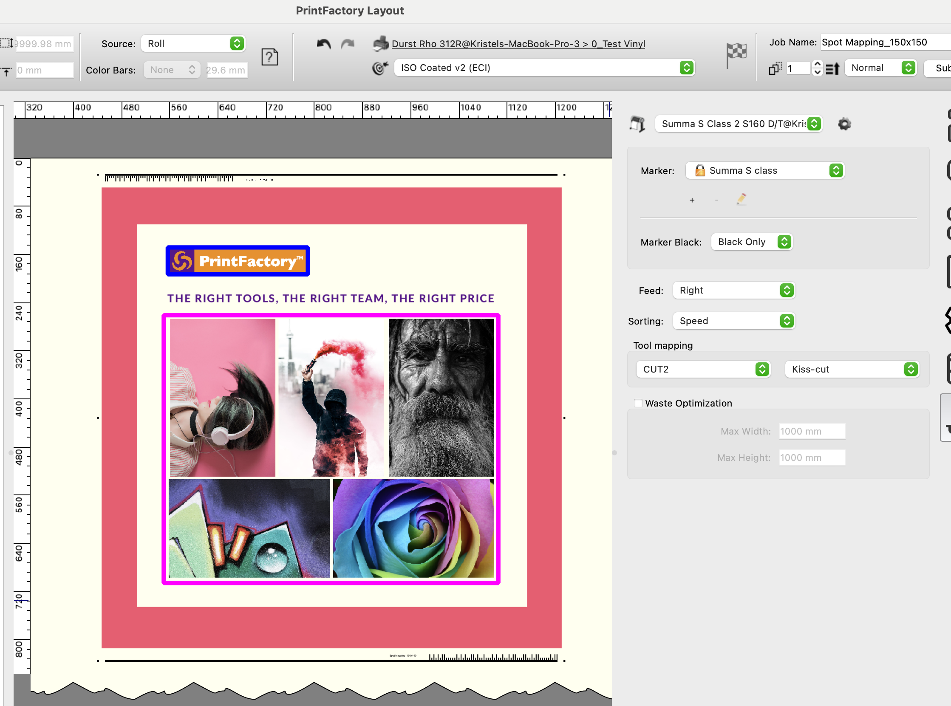Click the vertical ruler at 400 mark
Image resolution: width=951 pixels, height=706 pixels.
tap(19, 408)
